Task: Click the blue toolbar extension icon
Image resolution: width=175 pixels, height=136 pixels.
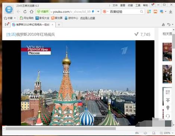Action: [162, 12]
